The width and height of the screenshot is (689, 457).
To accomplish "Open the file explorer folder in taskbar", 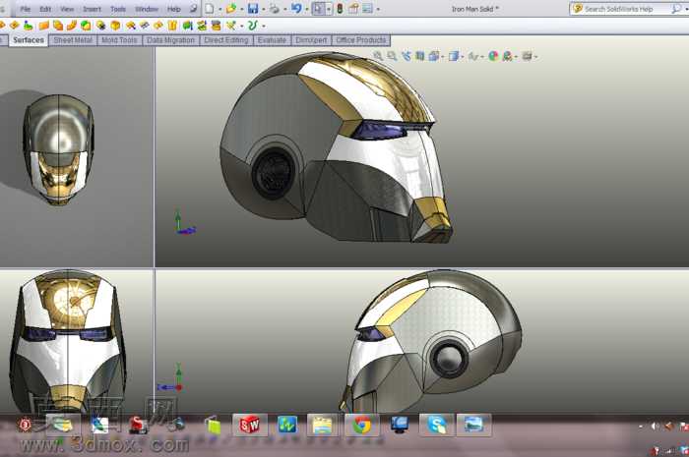I will pyautogui.click(x=323, y=425).
